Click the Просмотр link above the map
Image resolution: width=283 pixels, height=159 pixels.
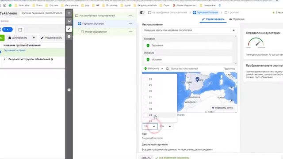coord(229,69)
